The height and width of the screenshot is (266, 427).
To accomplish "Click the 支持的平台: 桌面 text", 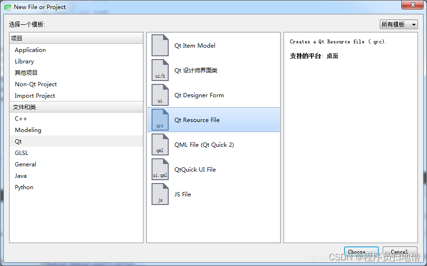I will (314, 56).
